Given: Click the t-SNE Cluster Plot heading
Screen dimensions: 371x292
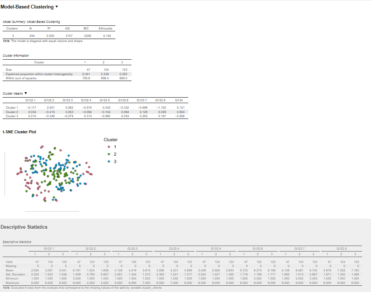Looking at the screenshot, I should (x=20, y=132).
